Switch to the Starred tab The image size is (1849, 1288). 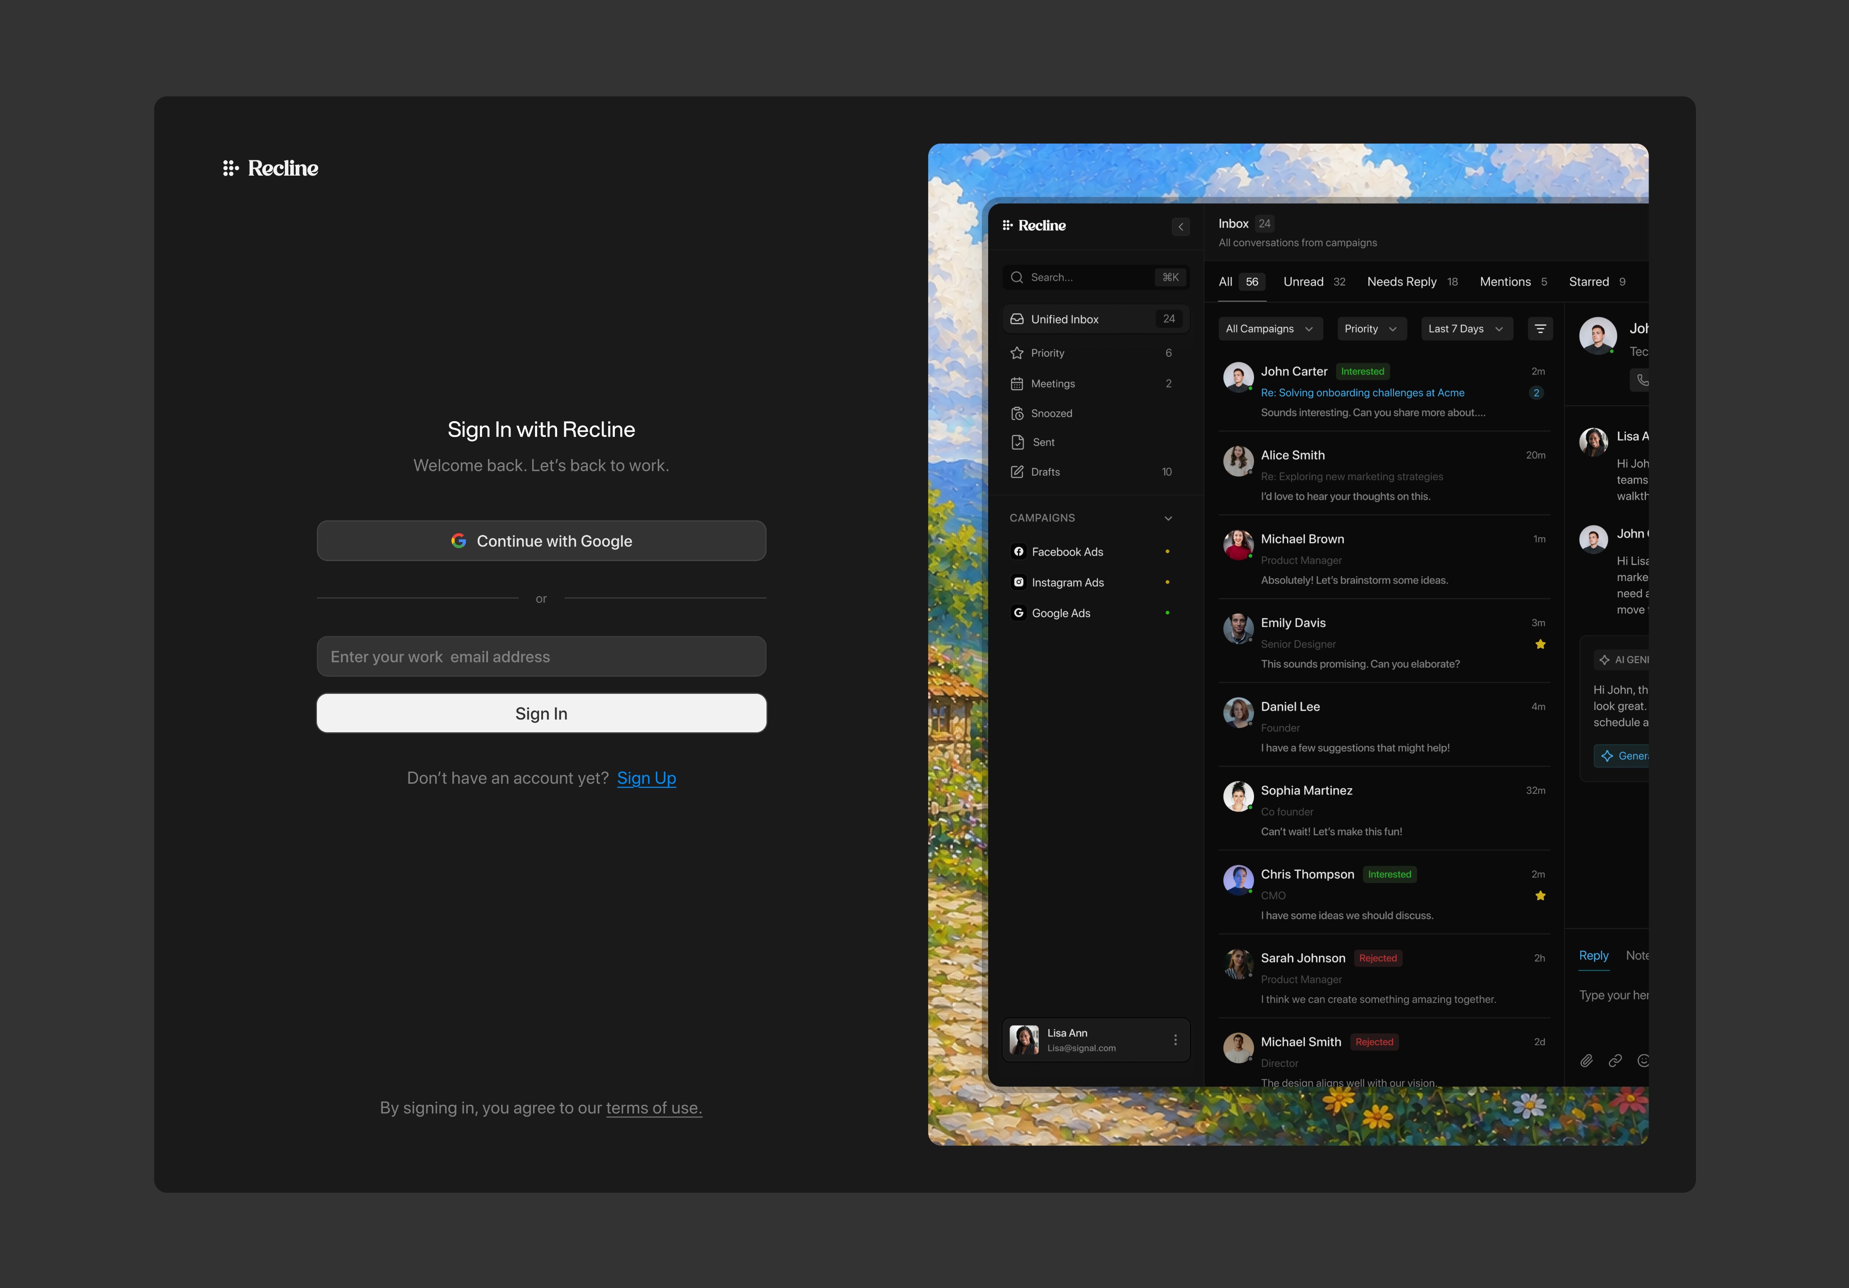pyautogui.click(x=1597, y=282)
